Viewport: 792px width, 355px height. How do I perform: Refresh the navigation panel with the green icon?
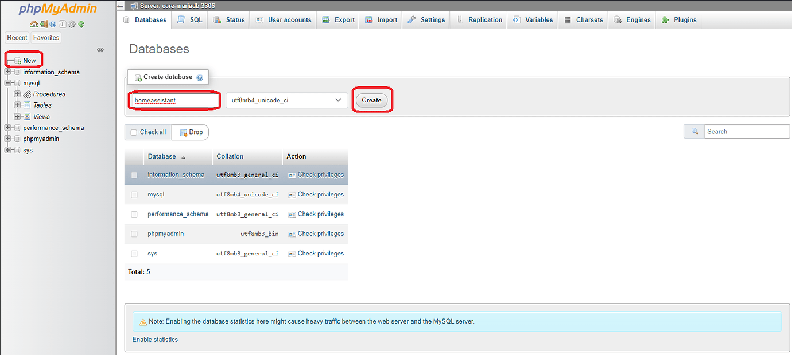pos(81,24)
